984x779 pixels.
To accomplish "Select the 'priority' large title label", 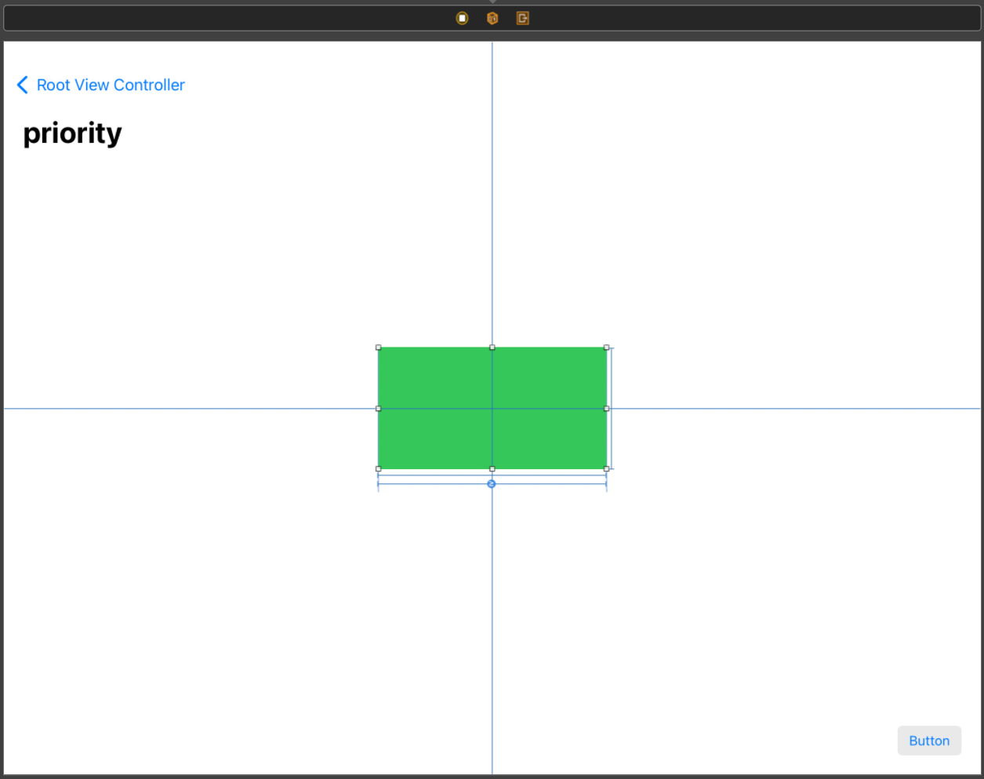I will 72,133.
